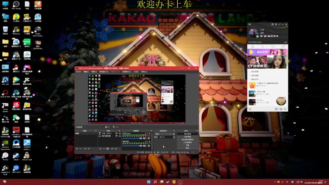Open the WeChat desktop icon
This screenshot has width=329, height=185.
coord(16,118)
